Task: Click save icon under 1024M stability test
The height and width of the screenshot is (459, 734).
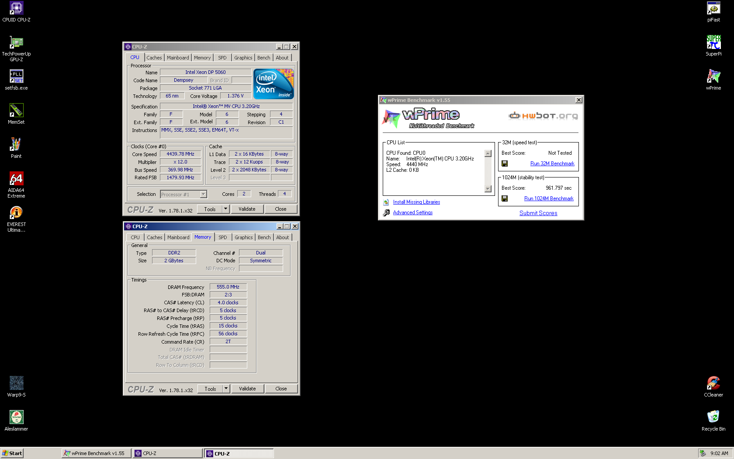Action: click(505, 198)
